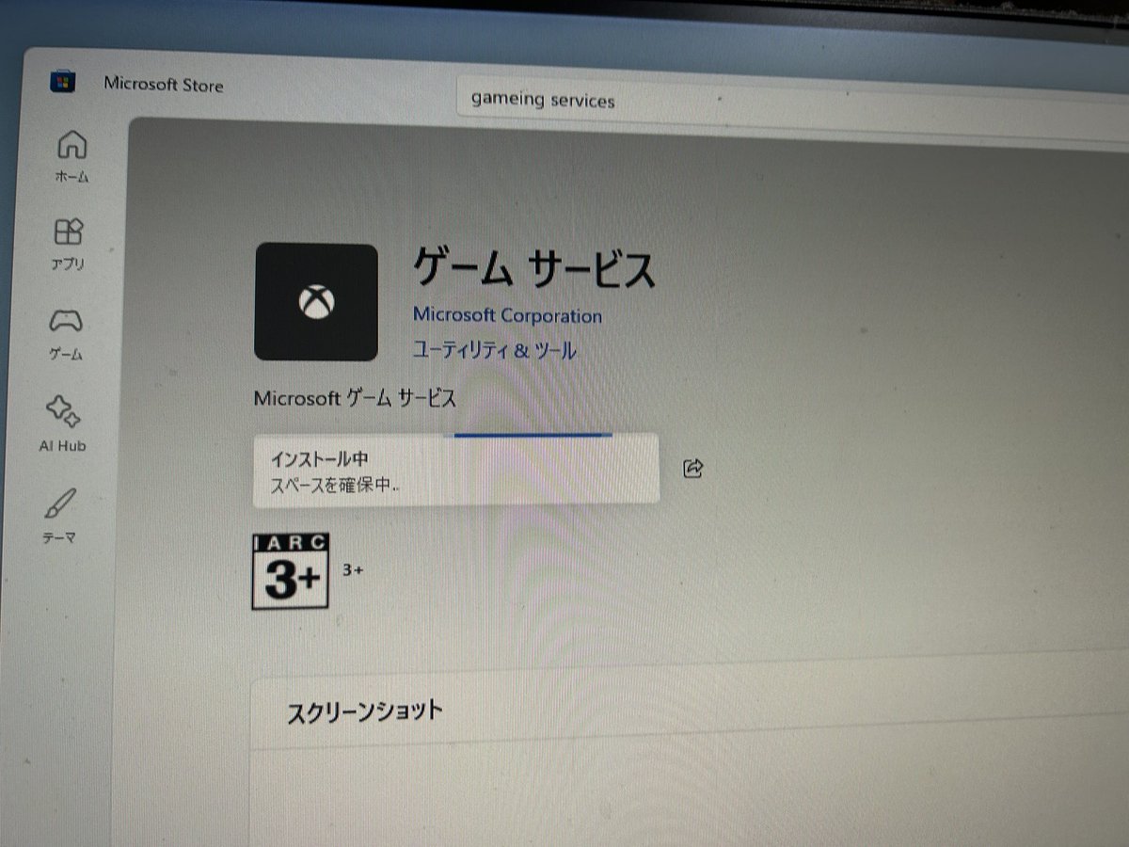Open the AI Hub sidebar page

click(63, 423)
